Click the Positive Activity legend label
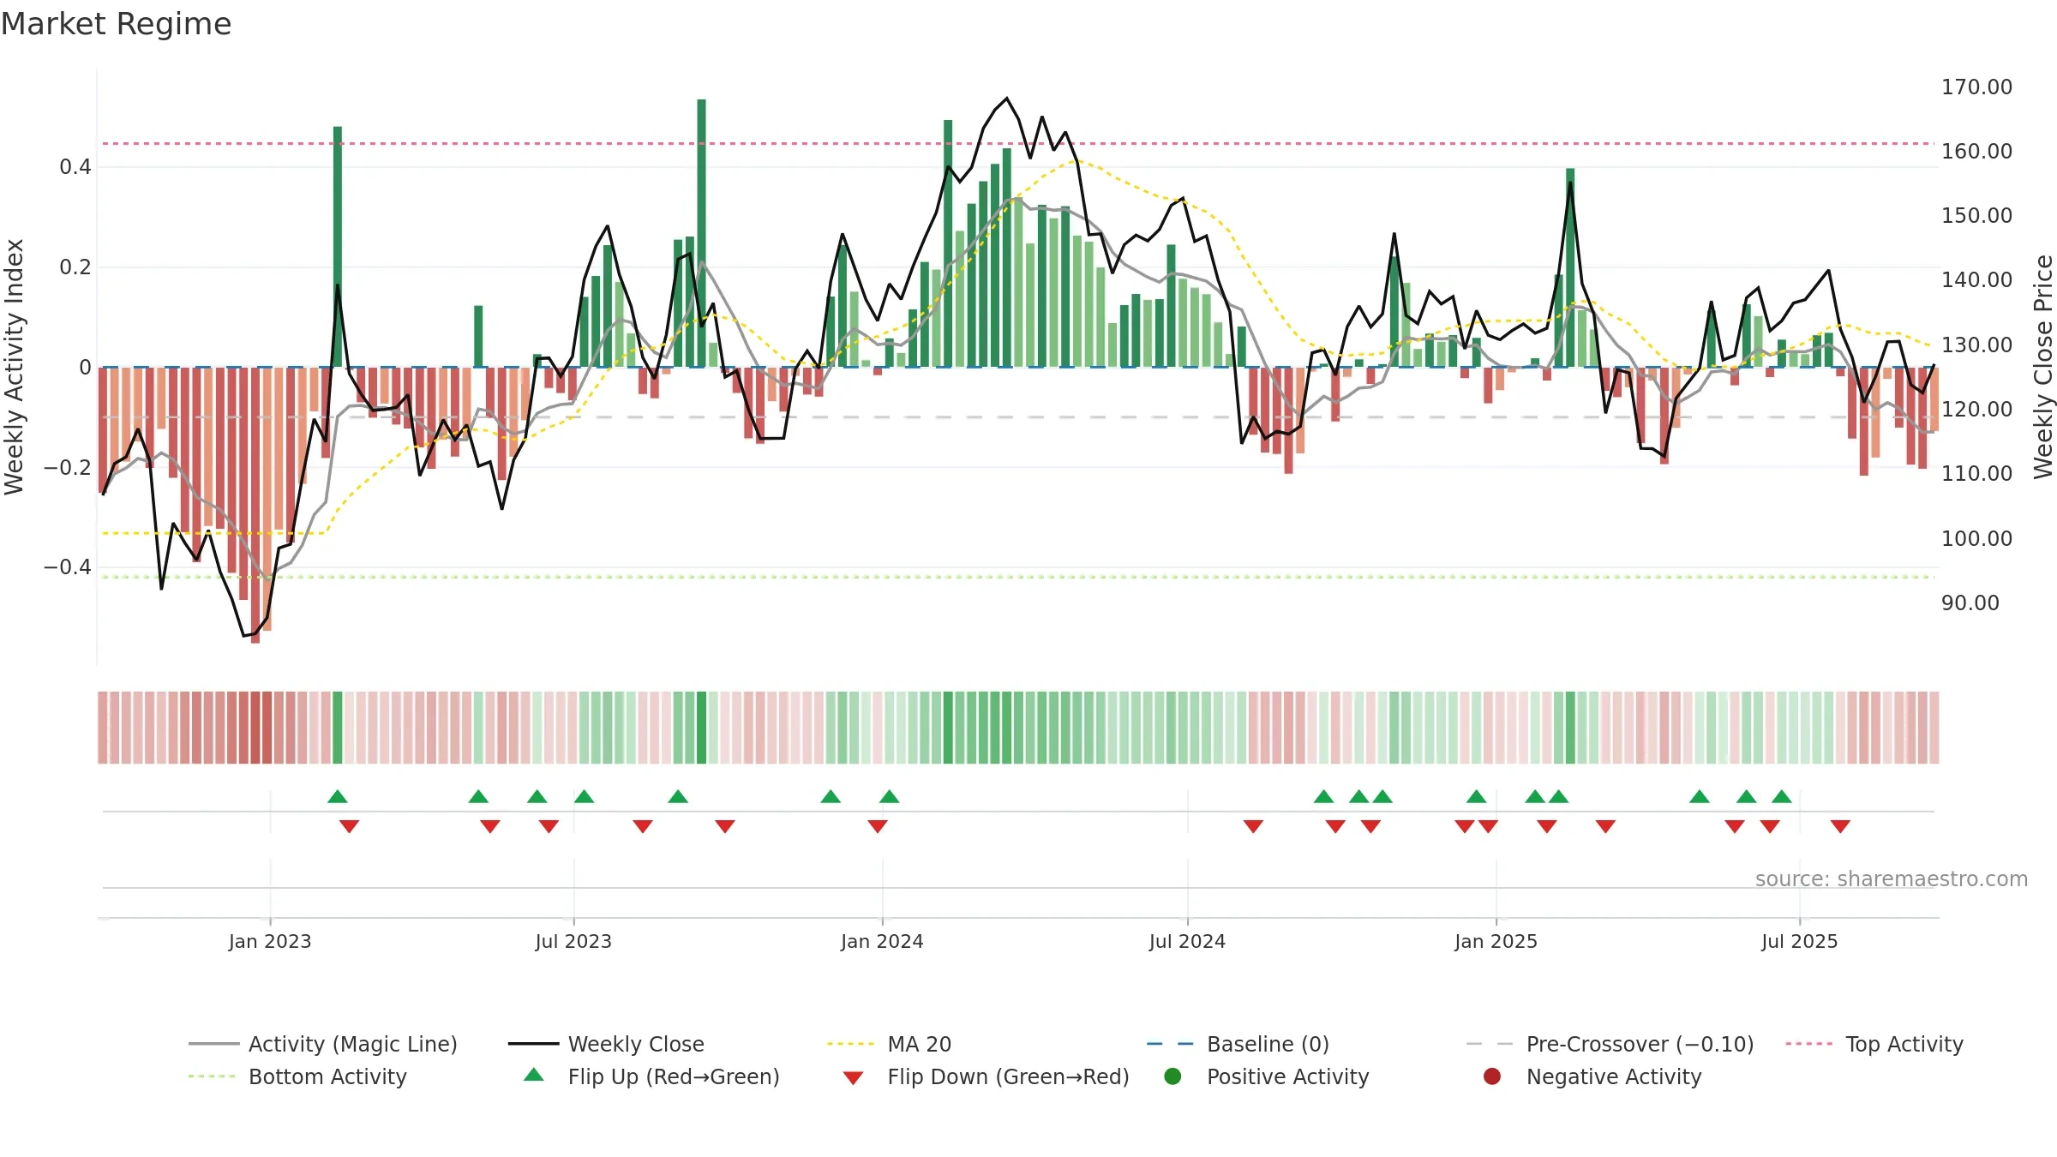Image resolution: width=2057 pixels, height=1157 pixels. [x=1288, y=1076]
